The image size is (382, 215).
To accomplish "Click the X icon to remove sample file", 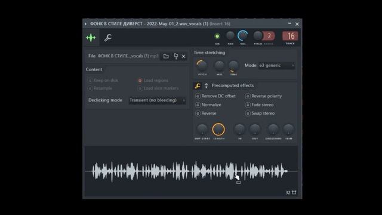I will pyautogui.click(x=183, y=57).
